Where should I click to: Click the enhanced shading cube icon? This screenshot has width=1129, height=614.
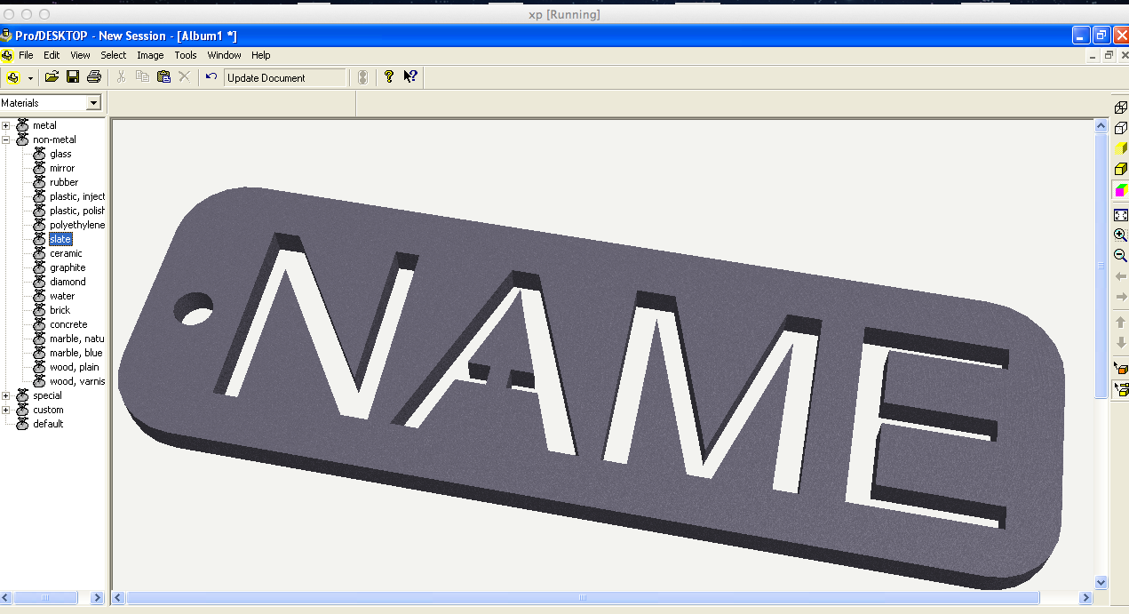[x=1121, y=190]
